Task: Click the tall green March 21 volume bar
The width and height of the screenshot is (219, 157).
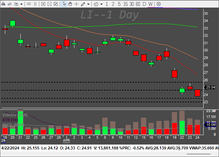Action: coord(21,123)
